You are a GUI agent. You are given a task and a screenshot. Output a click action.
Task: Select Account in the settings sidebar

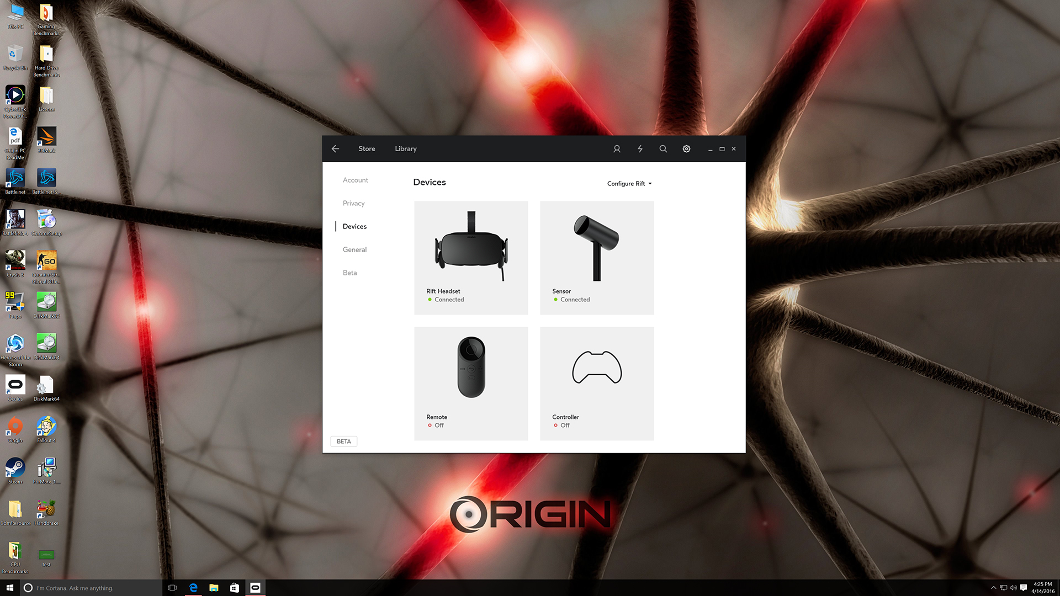point(355,180)
